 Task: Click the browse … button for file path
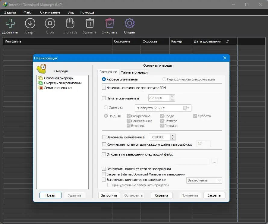(x=215, y=161)
